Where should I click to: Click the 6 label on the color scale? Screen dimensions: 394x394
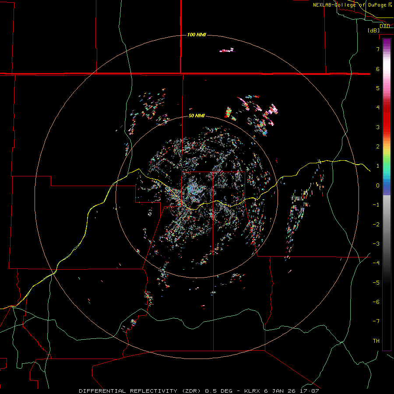pyautogui.click(x=378, y=69)
